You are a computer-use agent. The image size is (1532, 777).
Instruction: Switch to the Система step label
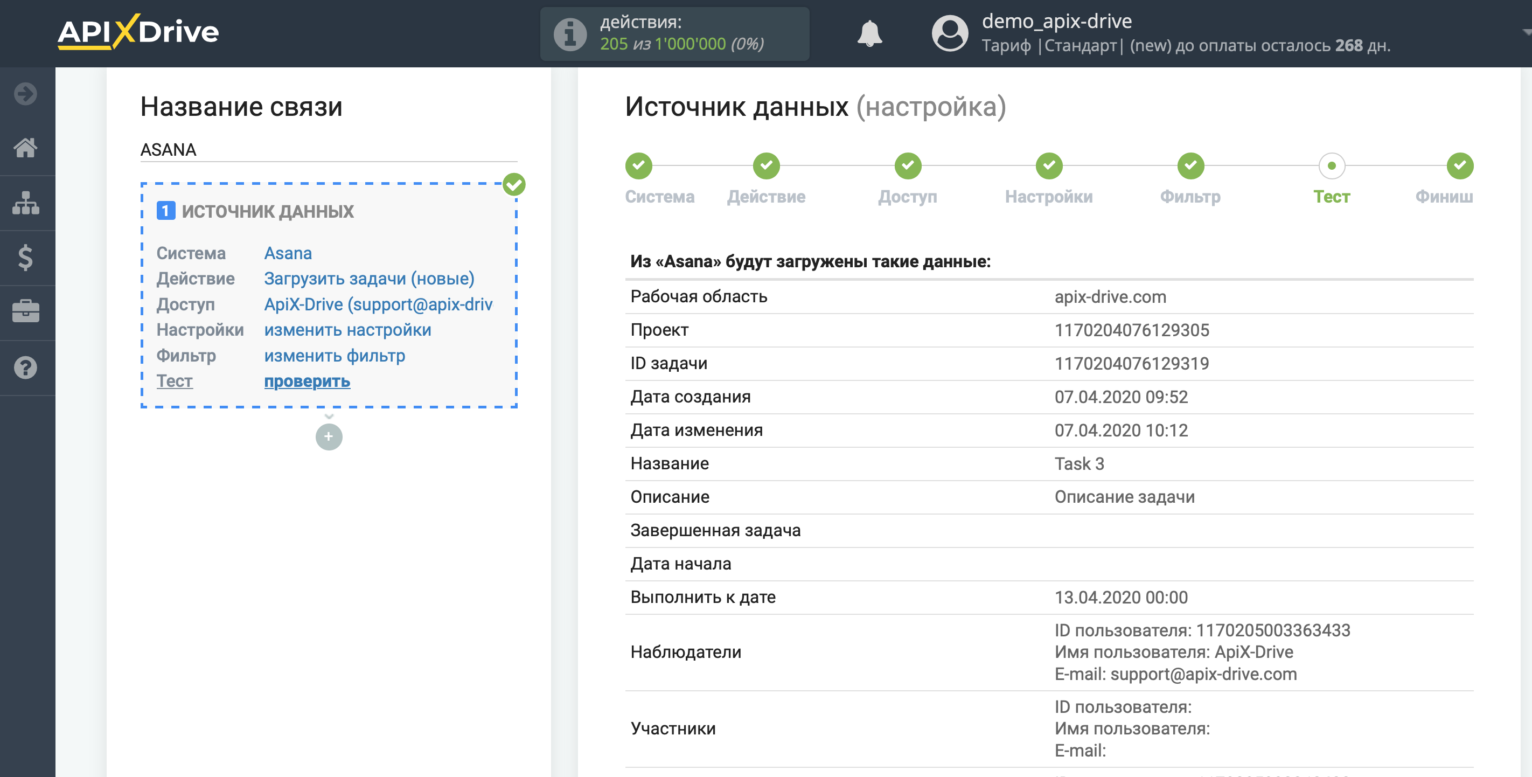click(659, 196)
